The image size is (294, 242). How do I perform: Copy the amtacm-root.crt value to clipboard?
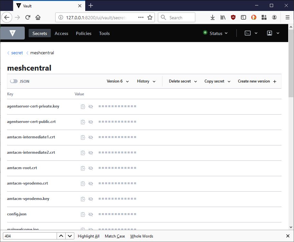[83, 168]
